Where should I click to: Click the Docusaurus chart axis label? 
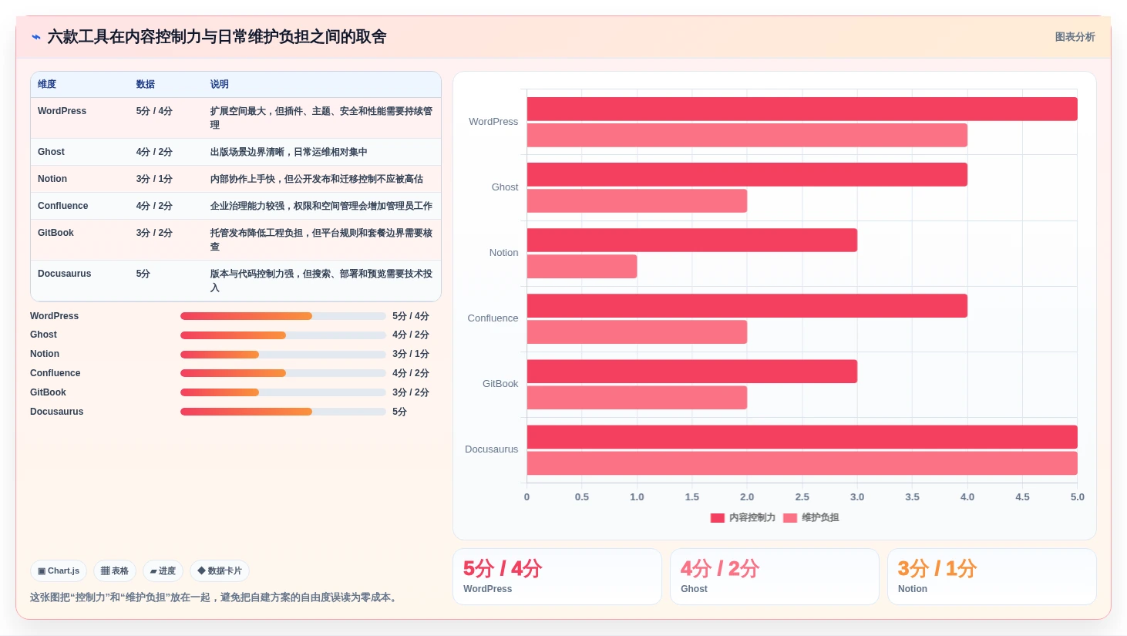(x=491, y=449)
